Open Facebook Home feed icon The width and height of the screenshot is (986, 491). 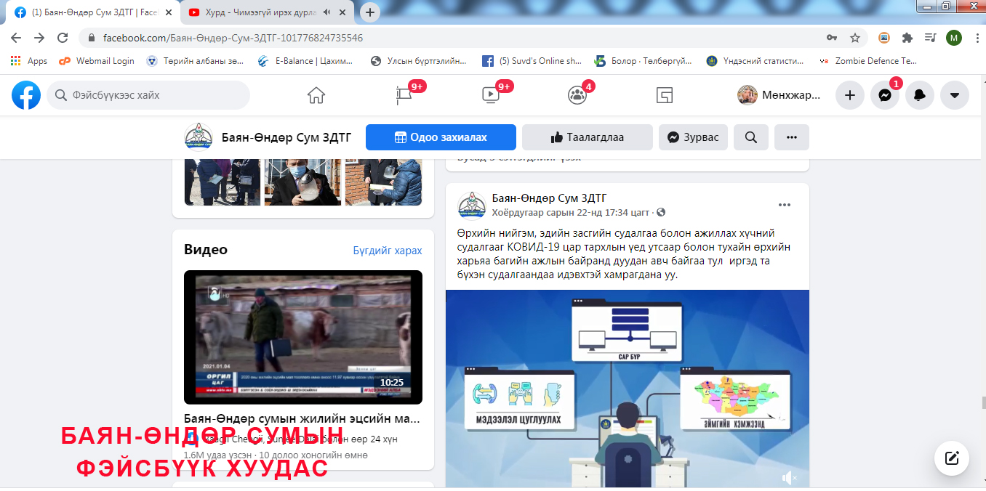pyautogui.click(x=316, y=95)
